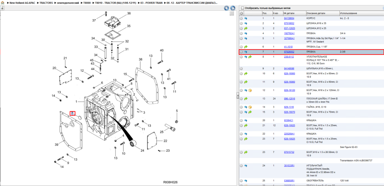Click 'Transmission ASN AJB0366737' note text

(x=356, y=161)
